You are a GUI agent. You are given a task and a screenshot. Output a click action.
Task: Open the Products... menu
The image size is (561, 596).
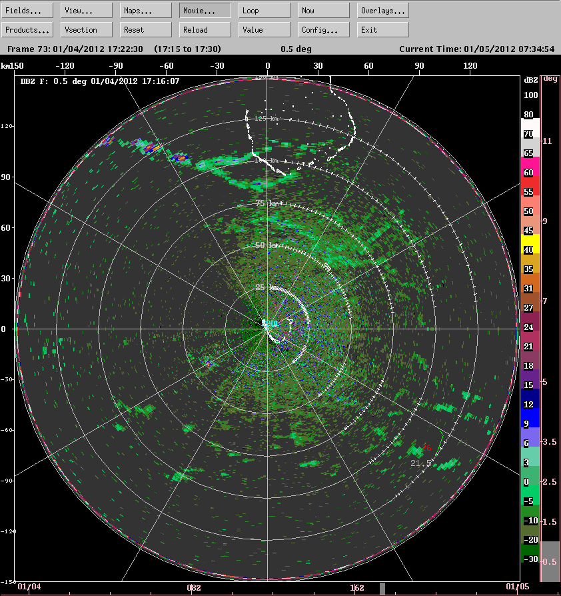click(27, 29)
